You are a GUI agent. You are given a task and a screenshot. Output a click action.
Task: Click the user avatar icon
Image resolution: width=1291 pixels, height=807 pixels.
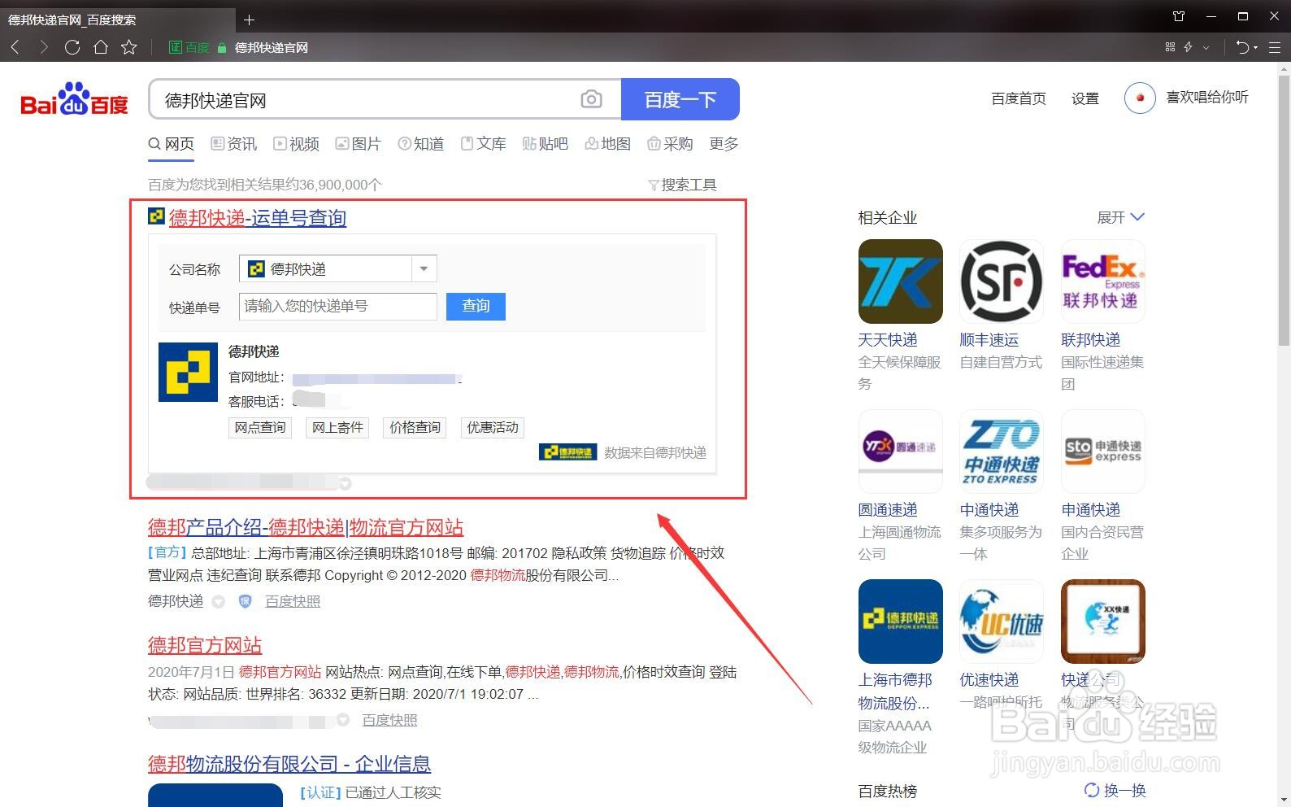(x=1140, y=98)
